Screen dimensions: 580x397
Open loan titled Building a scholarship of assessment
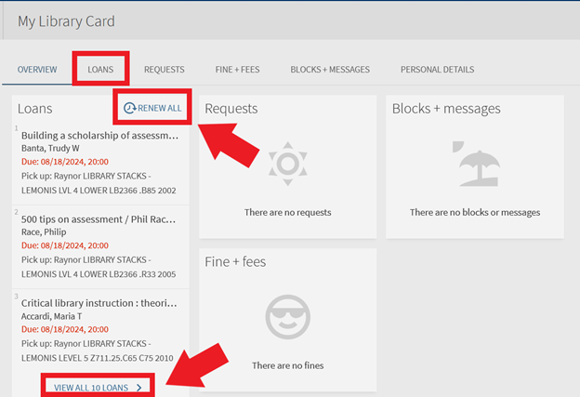99,135
